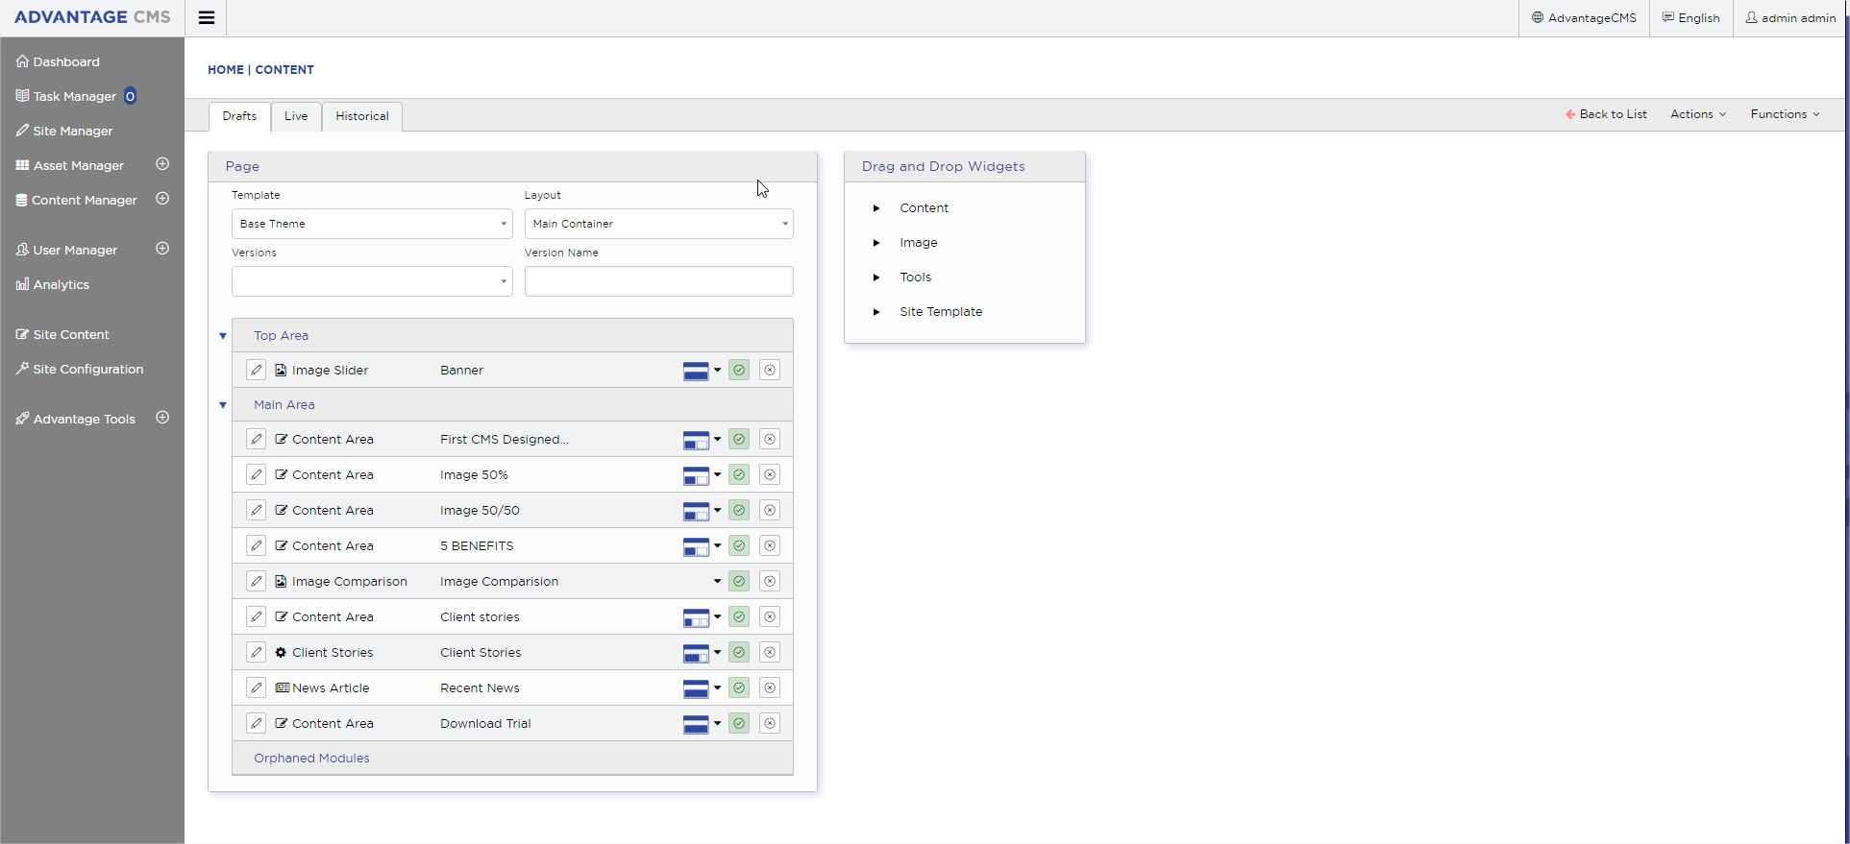Expand Advantage Tools plus icon
Image resolution: width=1850 pixels, height=844 pixels.
coord(162,418)
